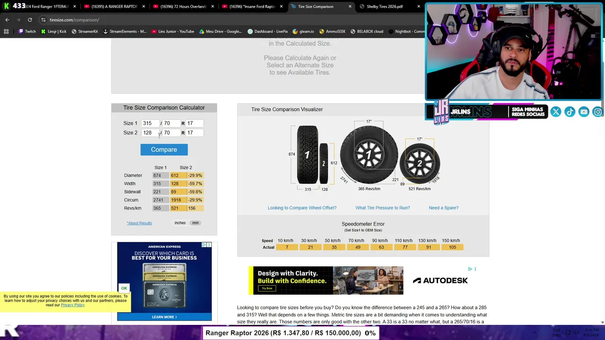Click actual speed value 105 for 150 km/h
Image resolution: width=605 pixels, height=340 pixels.
(x=452, y=247)
